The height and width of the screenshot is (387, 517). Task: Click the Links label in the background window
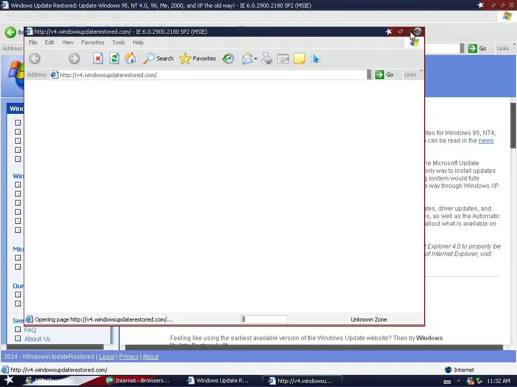pos(503,48)
